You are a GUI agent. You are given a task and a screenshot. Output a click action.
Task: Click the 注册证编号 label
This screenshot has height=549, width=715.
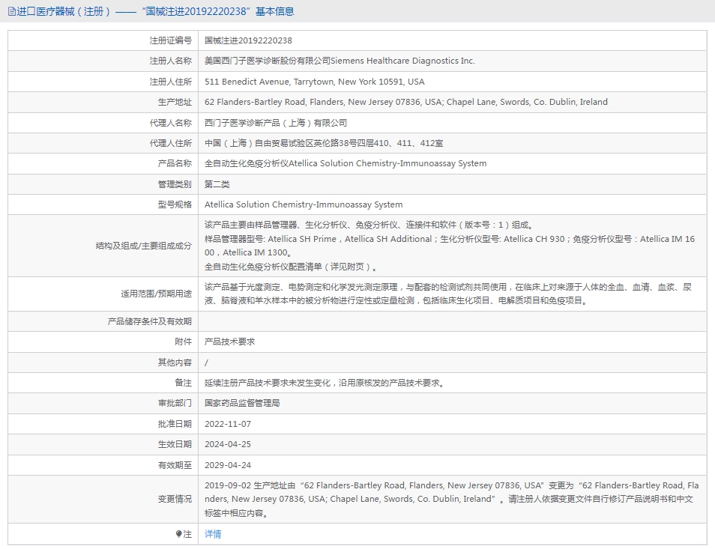point(171,40)
